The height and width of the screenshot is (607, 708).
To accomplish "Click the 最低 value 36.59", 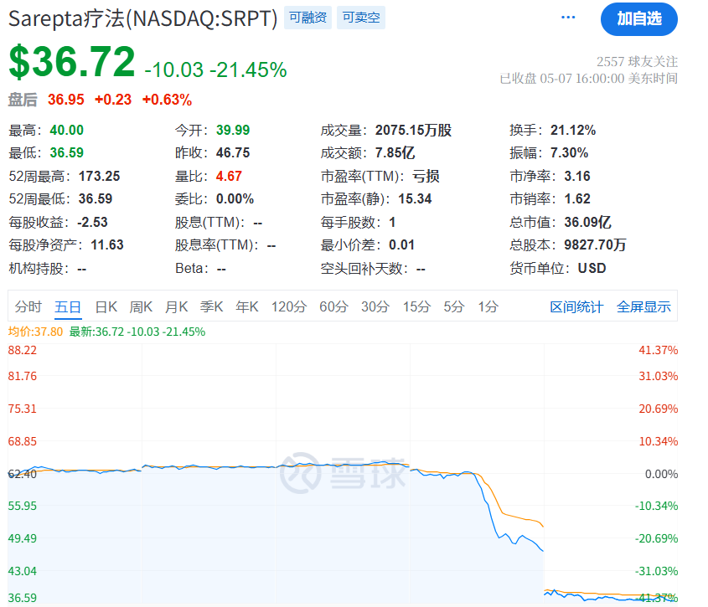I will point(67,152).
